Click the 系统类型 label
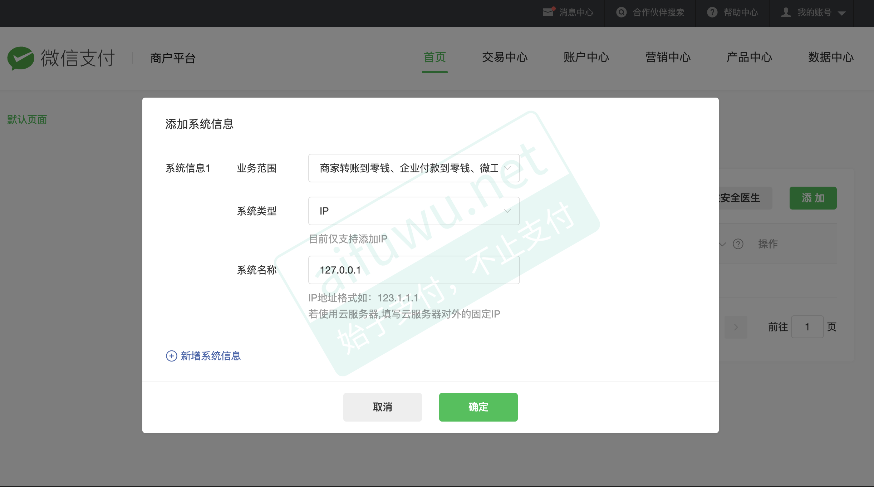874x487 pixels. click(257, 211)
